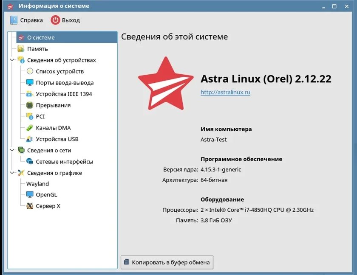Show Порты ввода-вывода entry

coord(65,83)
